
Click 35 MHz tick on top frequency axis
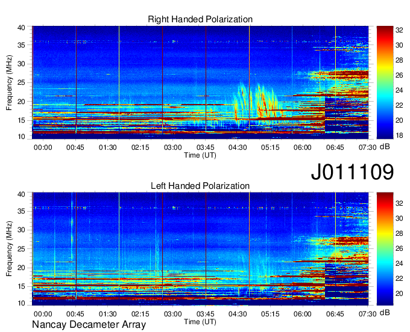coord(21,45)
